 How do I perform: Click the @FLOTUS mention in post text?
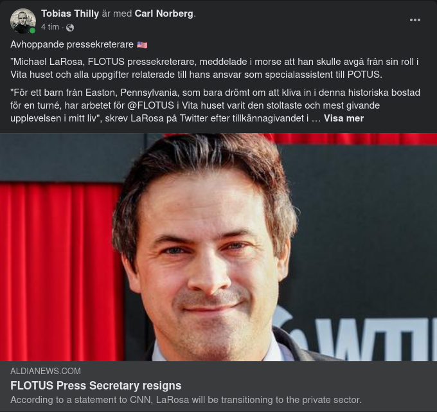pos(150,105)
